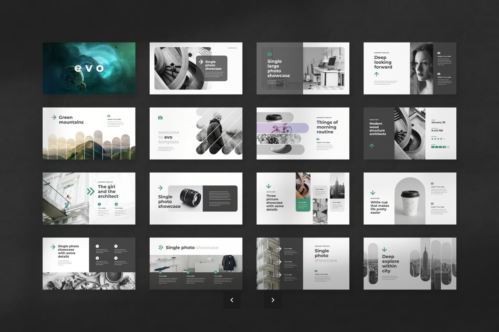Screen dimensions: 499x332
Task: Click the up arrow on Modern wood slide
Action: [x=372, y=146]
